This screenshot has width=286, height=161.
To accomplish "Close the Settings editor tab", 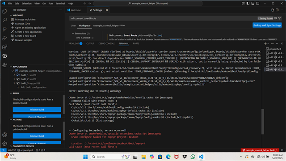I will tap(107, 10).
